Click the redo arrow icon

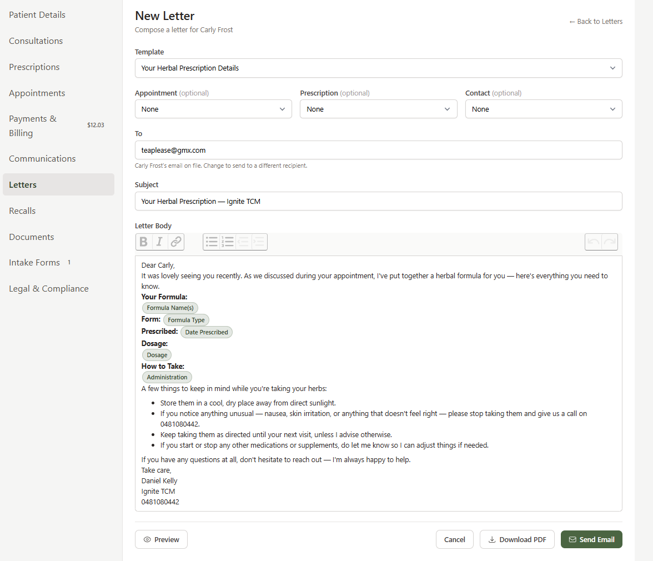(609, 242)
